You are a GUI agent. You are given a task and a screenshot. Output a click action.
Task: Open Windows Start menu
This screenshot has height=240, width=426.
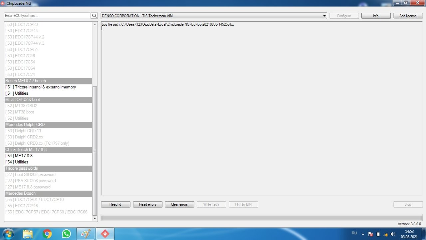[7, 234]
